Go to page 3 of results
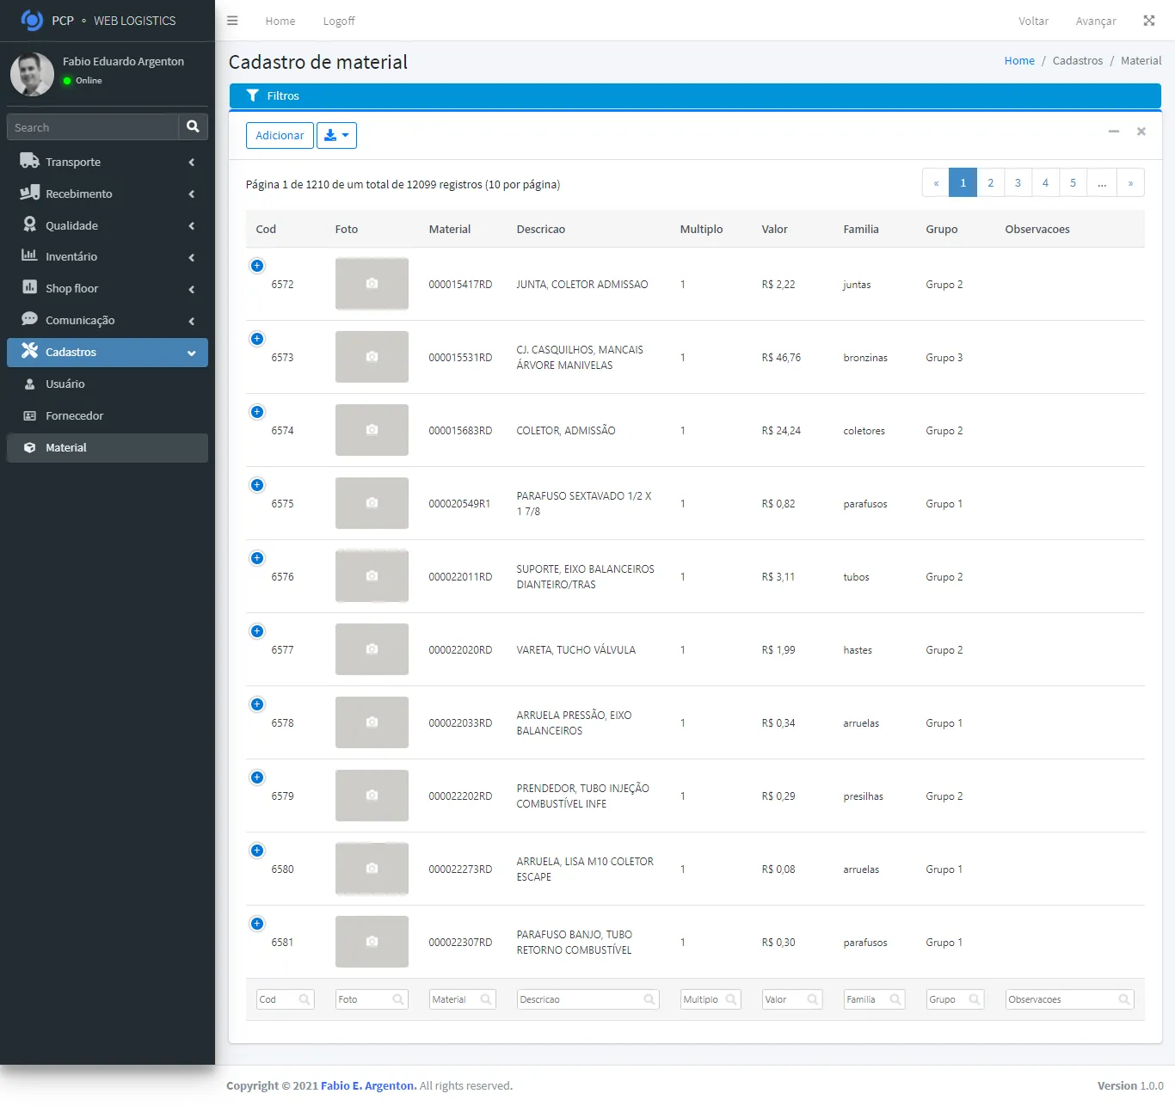Viewport: 1175px width, 1106px height. click(1018, 182)
